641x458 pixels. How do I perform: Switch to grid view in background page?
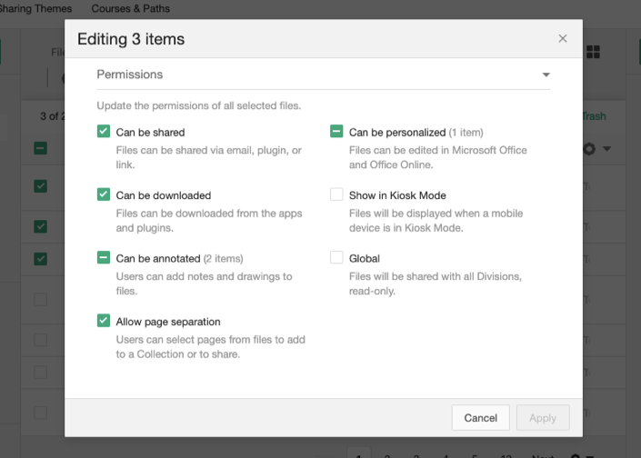pos(593,52)
